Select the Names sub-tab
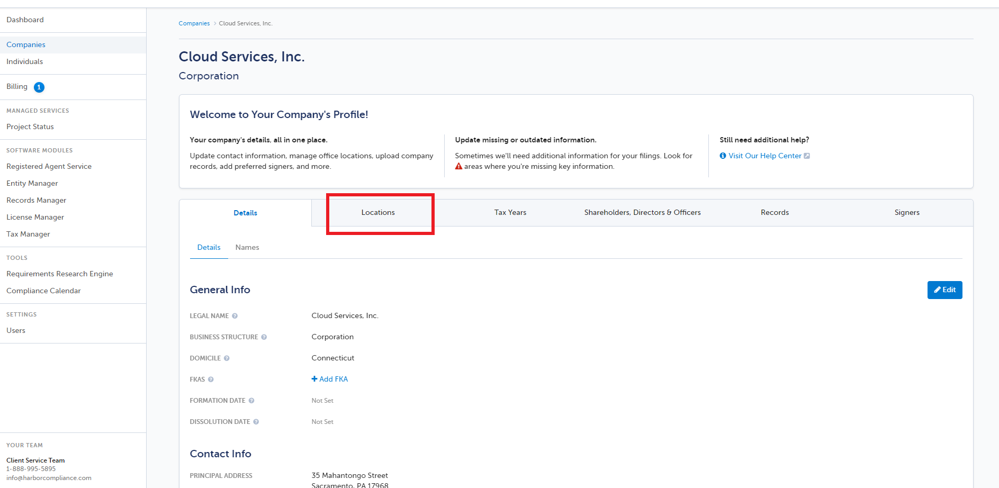Image resolution: width=999 pixels, height=488 pixels. point(247,247)
